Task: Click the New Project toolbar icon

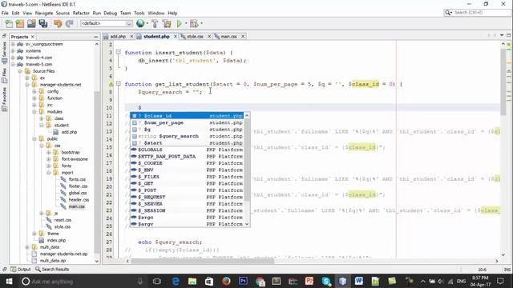Action: click(20, 23)
